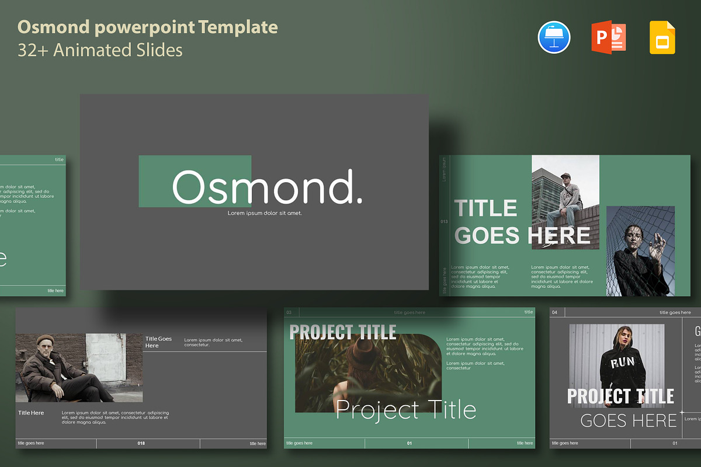Pick the green rectangle behind the Osmond title

point(155,181)
